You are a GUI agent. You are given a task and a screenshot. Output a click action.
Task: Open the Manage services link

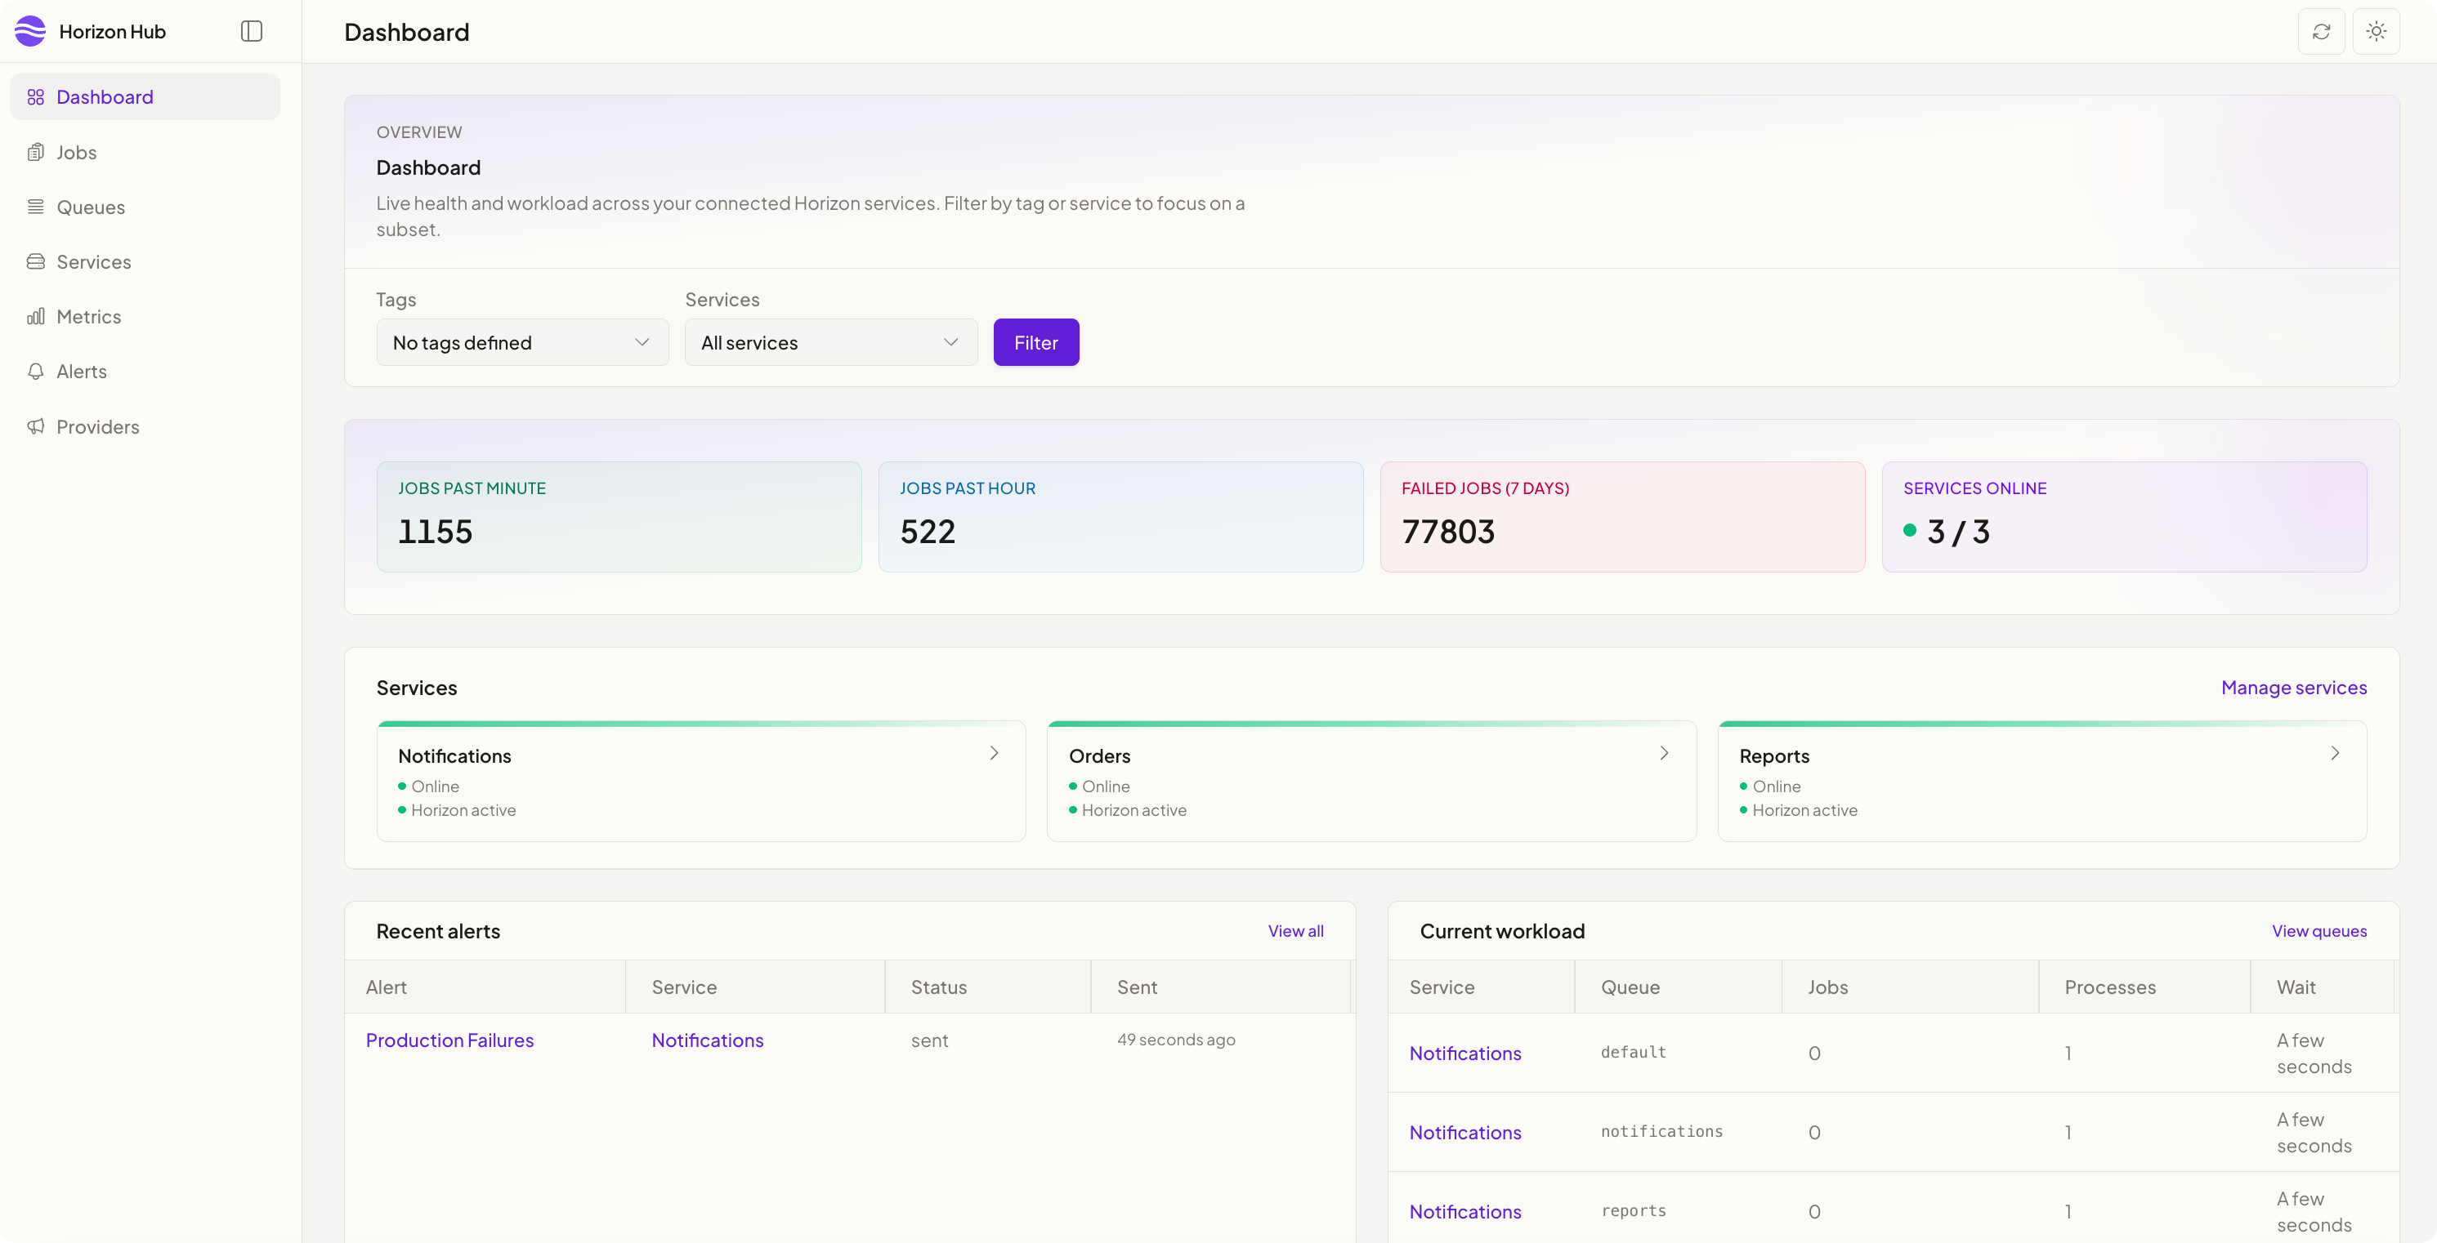coord(2293,687)
